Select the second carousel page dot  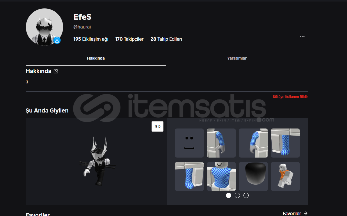(x=237, y=195)
